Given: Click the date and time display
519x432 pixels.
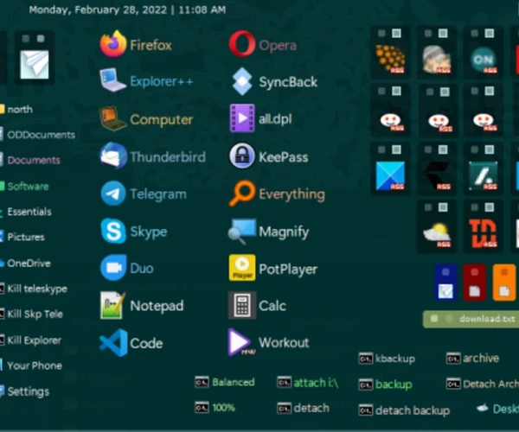Looking at the screenshot, I should (127, 10).
